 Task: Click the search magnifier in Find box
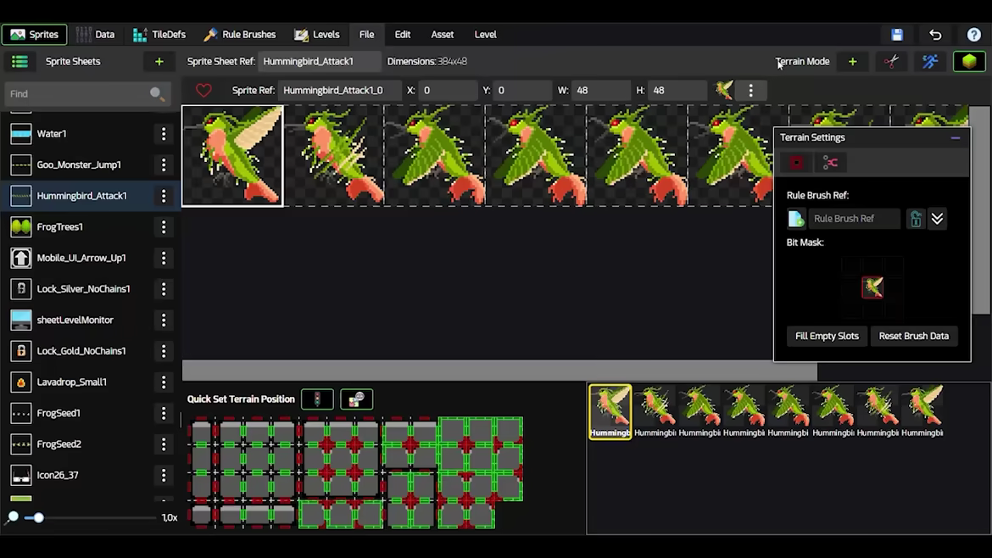pos(156,93)
